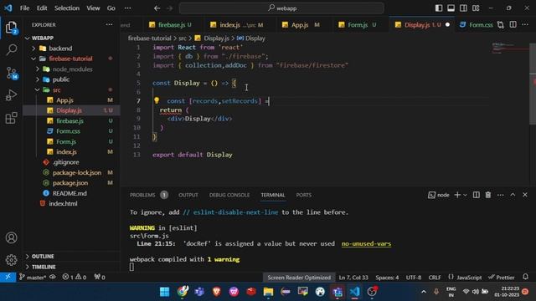Screen dimensions: 536x301
Task: Open editor More Actions ellipsis
Action: tap(525, 24)
